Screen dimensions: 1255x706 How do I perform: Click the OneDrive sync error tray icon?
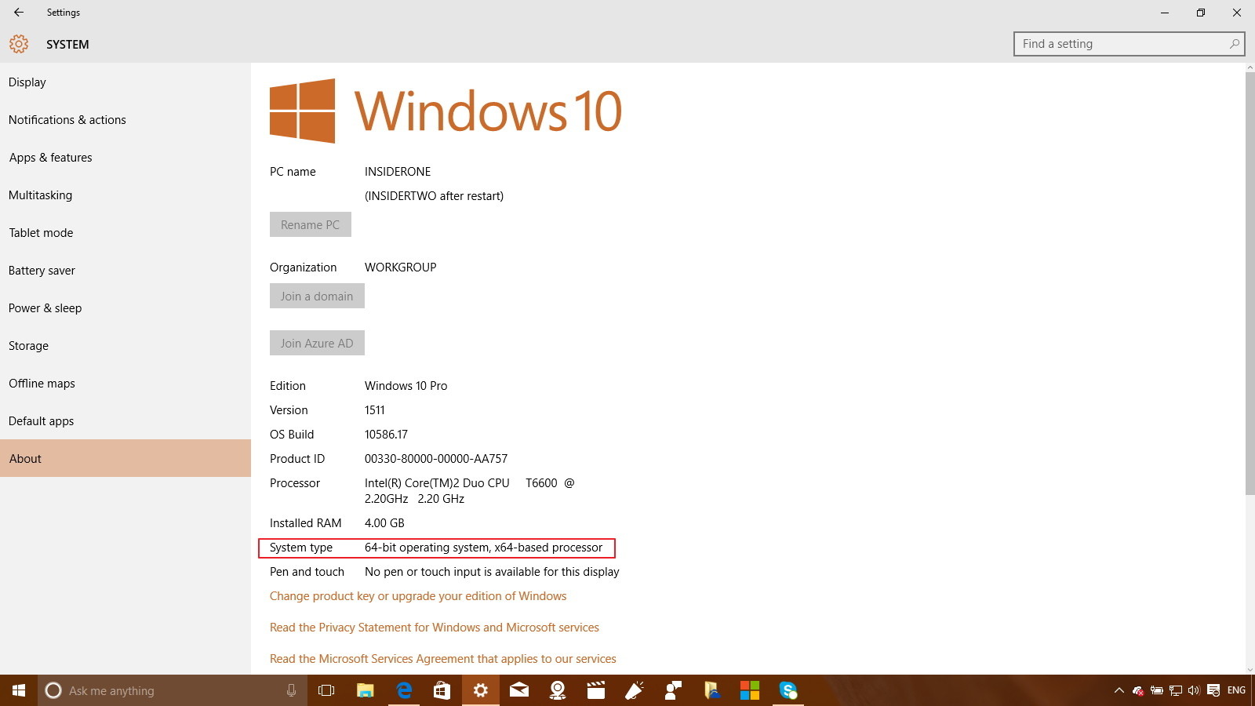click(x=1138, y=690)
